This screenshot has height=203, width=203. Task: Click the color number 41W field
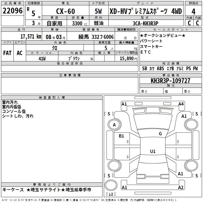tap(42, 58)
